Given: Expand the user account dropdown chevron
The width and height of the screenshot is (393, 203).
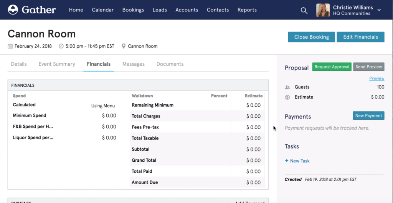Looking at the screenshot, I should tap(379, 10).
